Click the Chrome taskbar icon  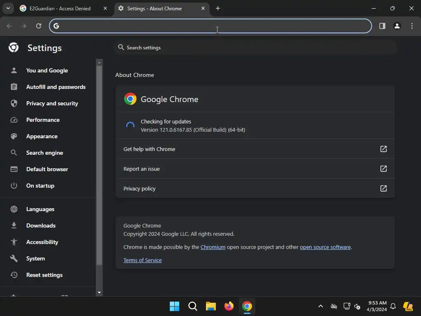(x=247, y=306)
